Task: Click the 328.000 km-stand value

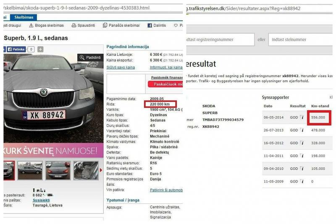Action: [318, 143]
